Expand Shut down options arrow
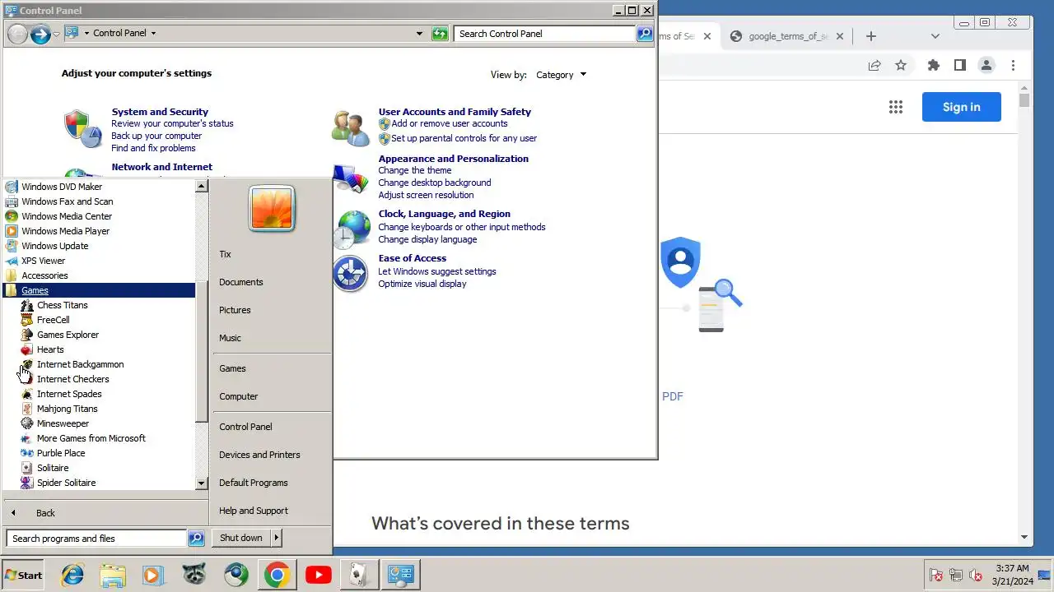Screen dimensions: 1054x592 [x=276, y=538]
